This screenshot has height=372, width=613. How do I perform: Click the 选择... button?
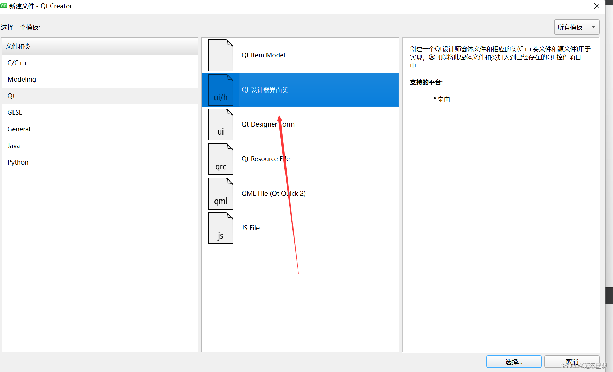click(x=514, y=362)
